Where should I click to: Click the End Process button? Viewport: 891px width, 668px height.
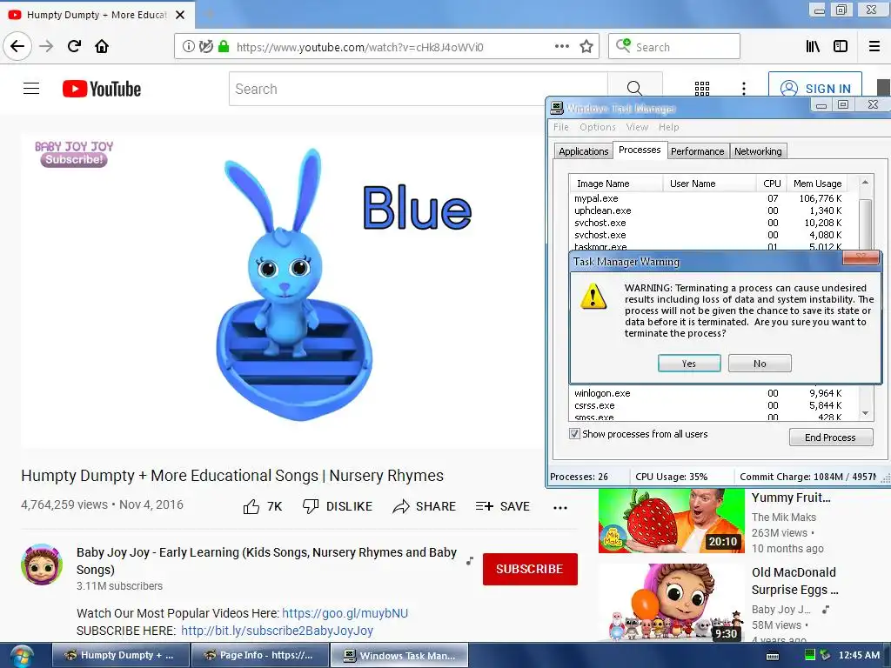coord(830,438)
